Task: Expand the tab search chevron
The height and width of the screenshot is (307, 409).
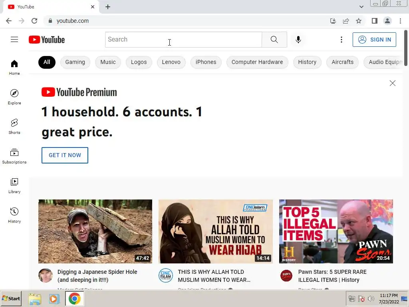Action: click(361, 7)
